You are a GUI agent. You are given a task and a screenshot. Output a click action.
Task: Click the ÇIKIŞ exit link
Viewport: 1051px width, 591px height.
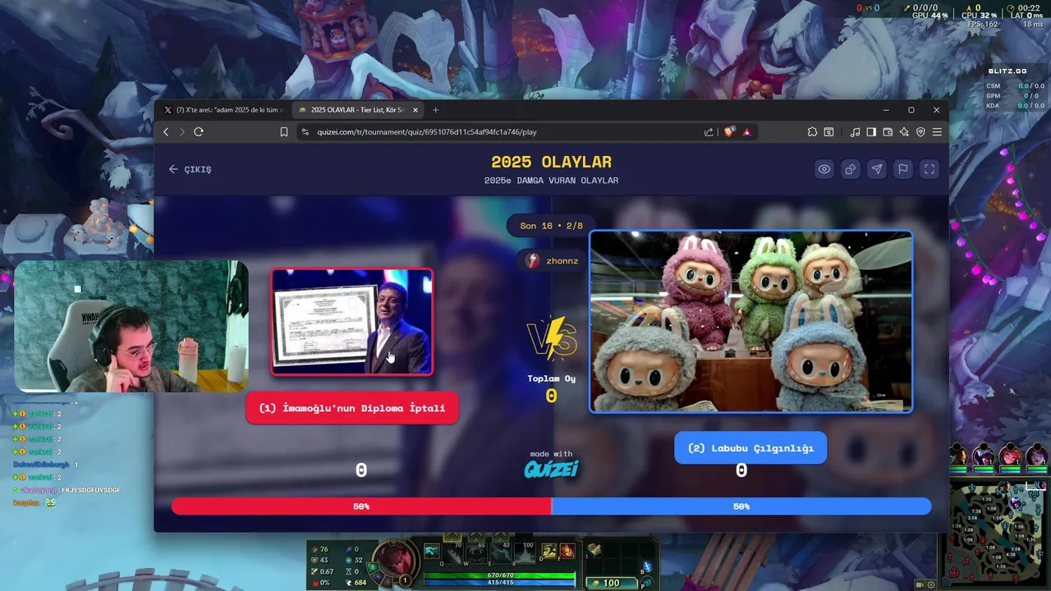[x=190, y=169]
